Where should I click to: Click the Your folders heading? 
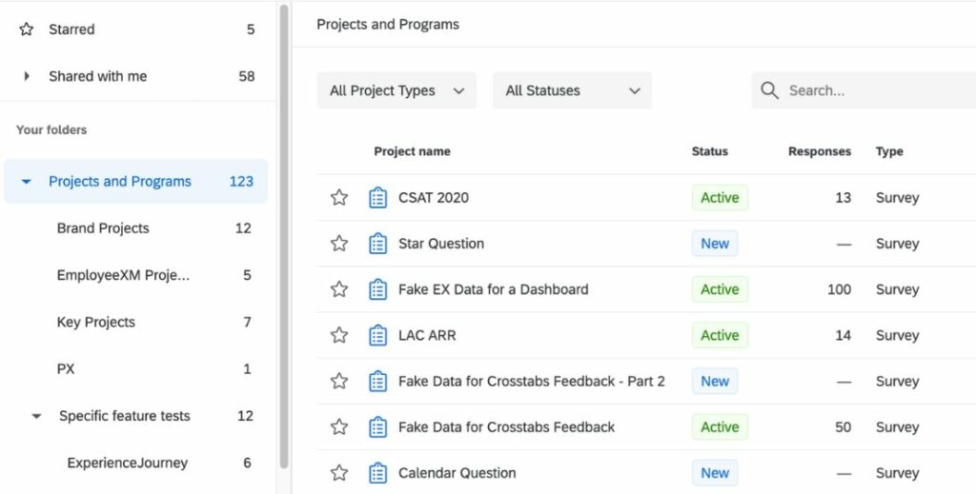point(51,129)
